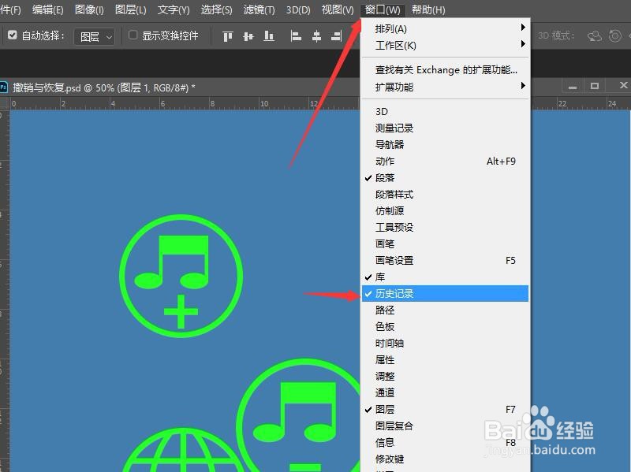Select the 撤销与恢复.psd document tab
The width and height of the screenshot is (631, 472).
[x=104, y=87]
